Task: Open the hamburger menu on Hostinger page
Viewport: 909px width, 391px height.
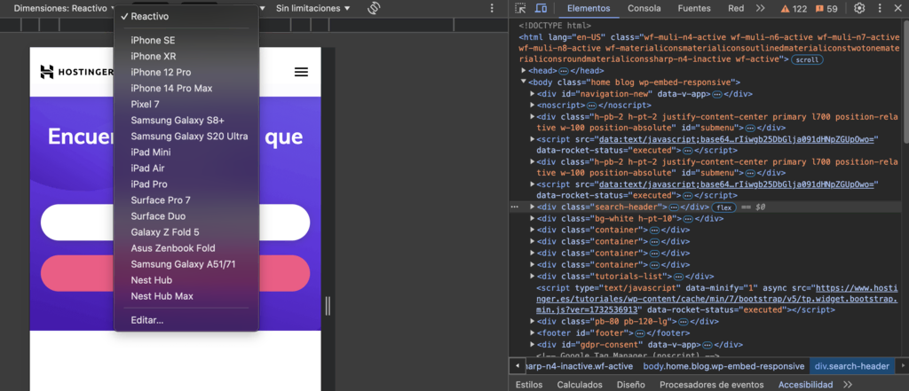Action: point(301,72)
